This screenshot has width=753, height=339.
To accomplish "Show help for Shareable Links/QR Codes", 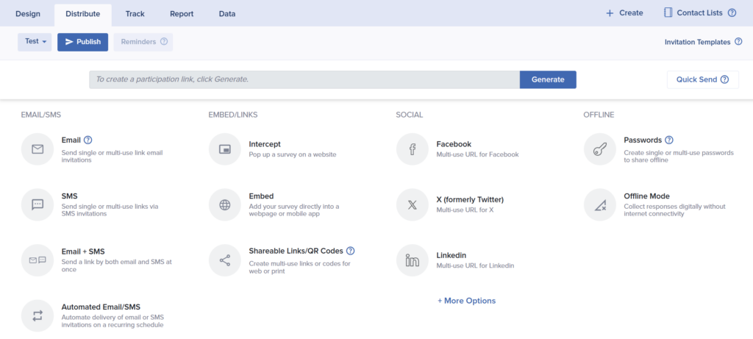I will 350,251.
